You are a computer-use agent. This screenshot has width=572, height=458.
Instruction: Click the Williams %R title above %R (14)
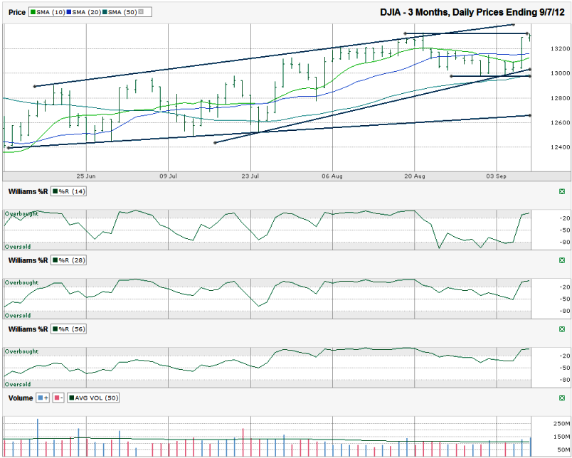click(x=28, y=191)
